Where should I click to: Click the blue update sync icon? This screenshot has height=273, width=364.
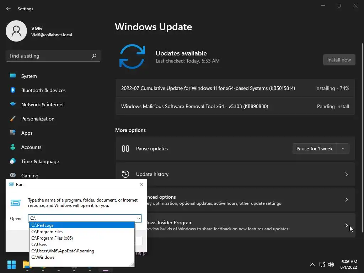click(132, 57)
